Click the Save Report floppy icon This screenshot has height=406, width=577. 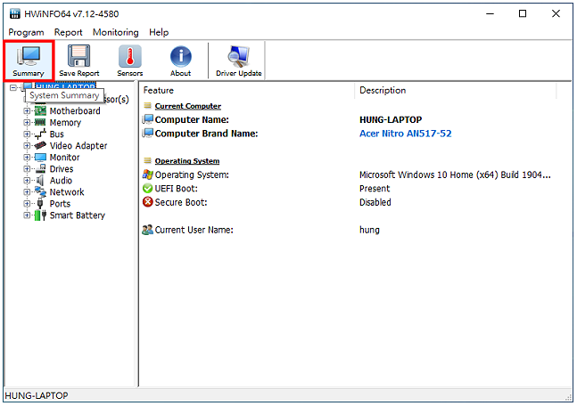78,56
